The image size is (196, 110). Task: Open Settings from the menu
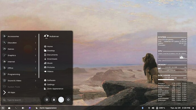click(49, 84)
